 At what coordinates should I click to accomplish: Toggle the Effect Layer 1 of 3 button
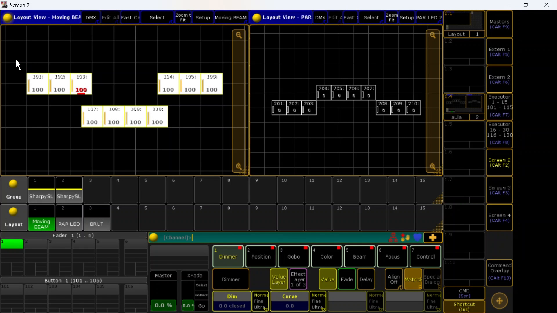(x=298, y=279)
